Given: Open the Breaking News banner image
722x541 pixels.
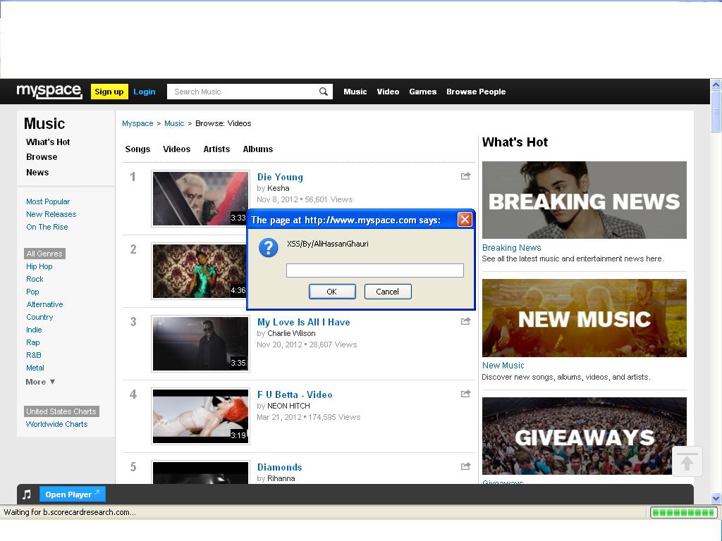Looking at the screenshot, I should (585, 200).
